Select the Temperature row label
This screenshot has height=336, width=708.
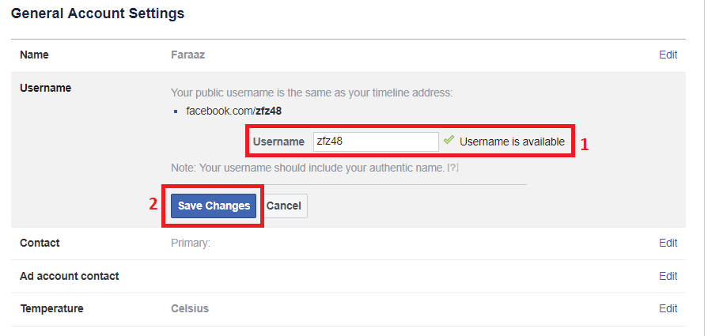coord(51,308)
